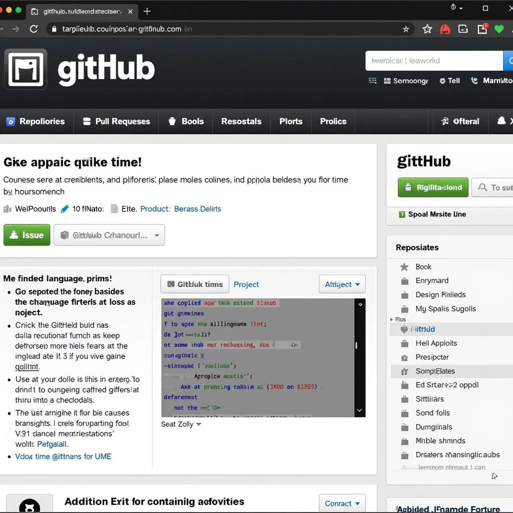Click the pencil icon beside 10 fiNato
This screenshot has width=513, height=513.
click(65, 209)
